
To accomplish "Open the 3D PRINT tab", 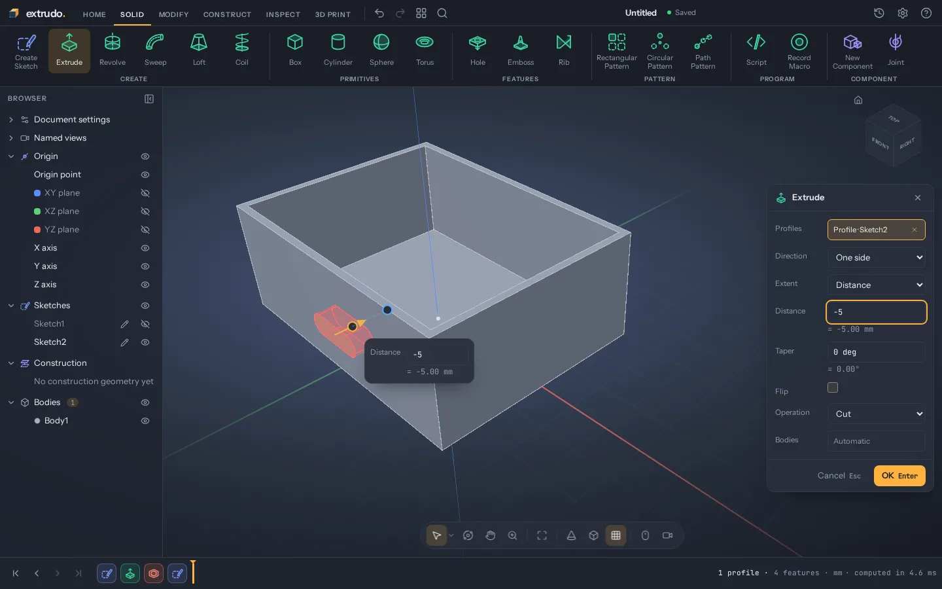I will [x=333, y=14].
